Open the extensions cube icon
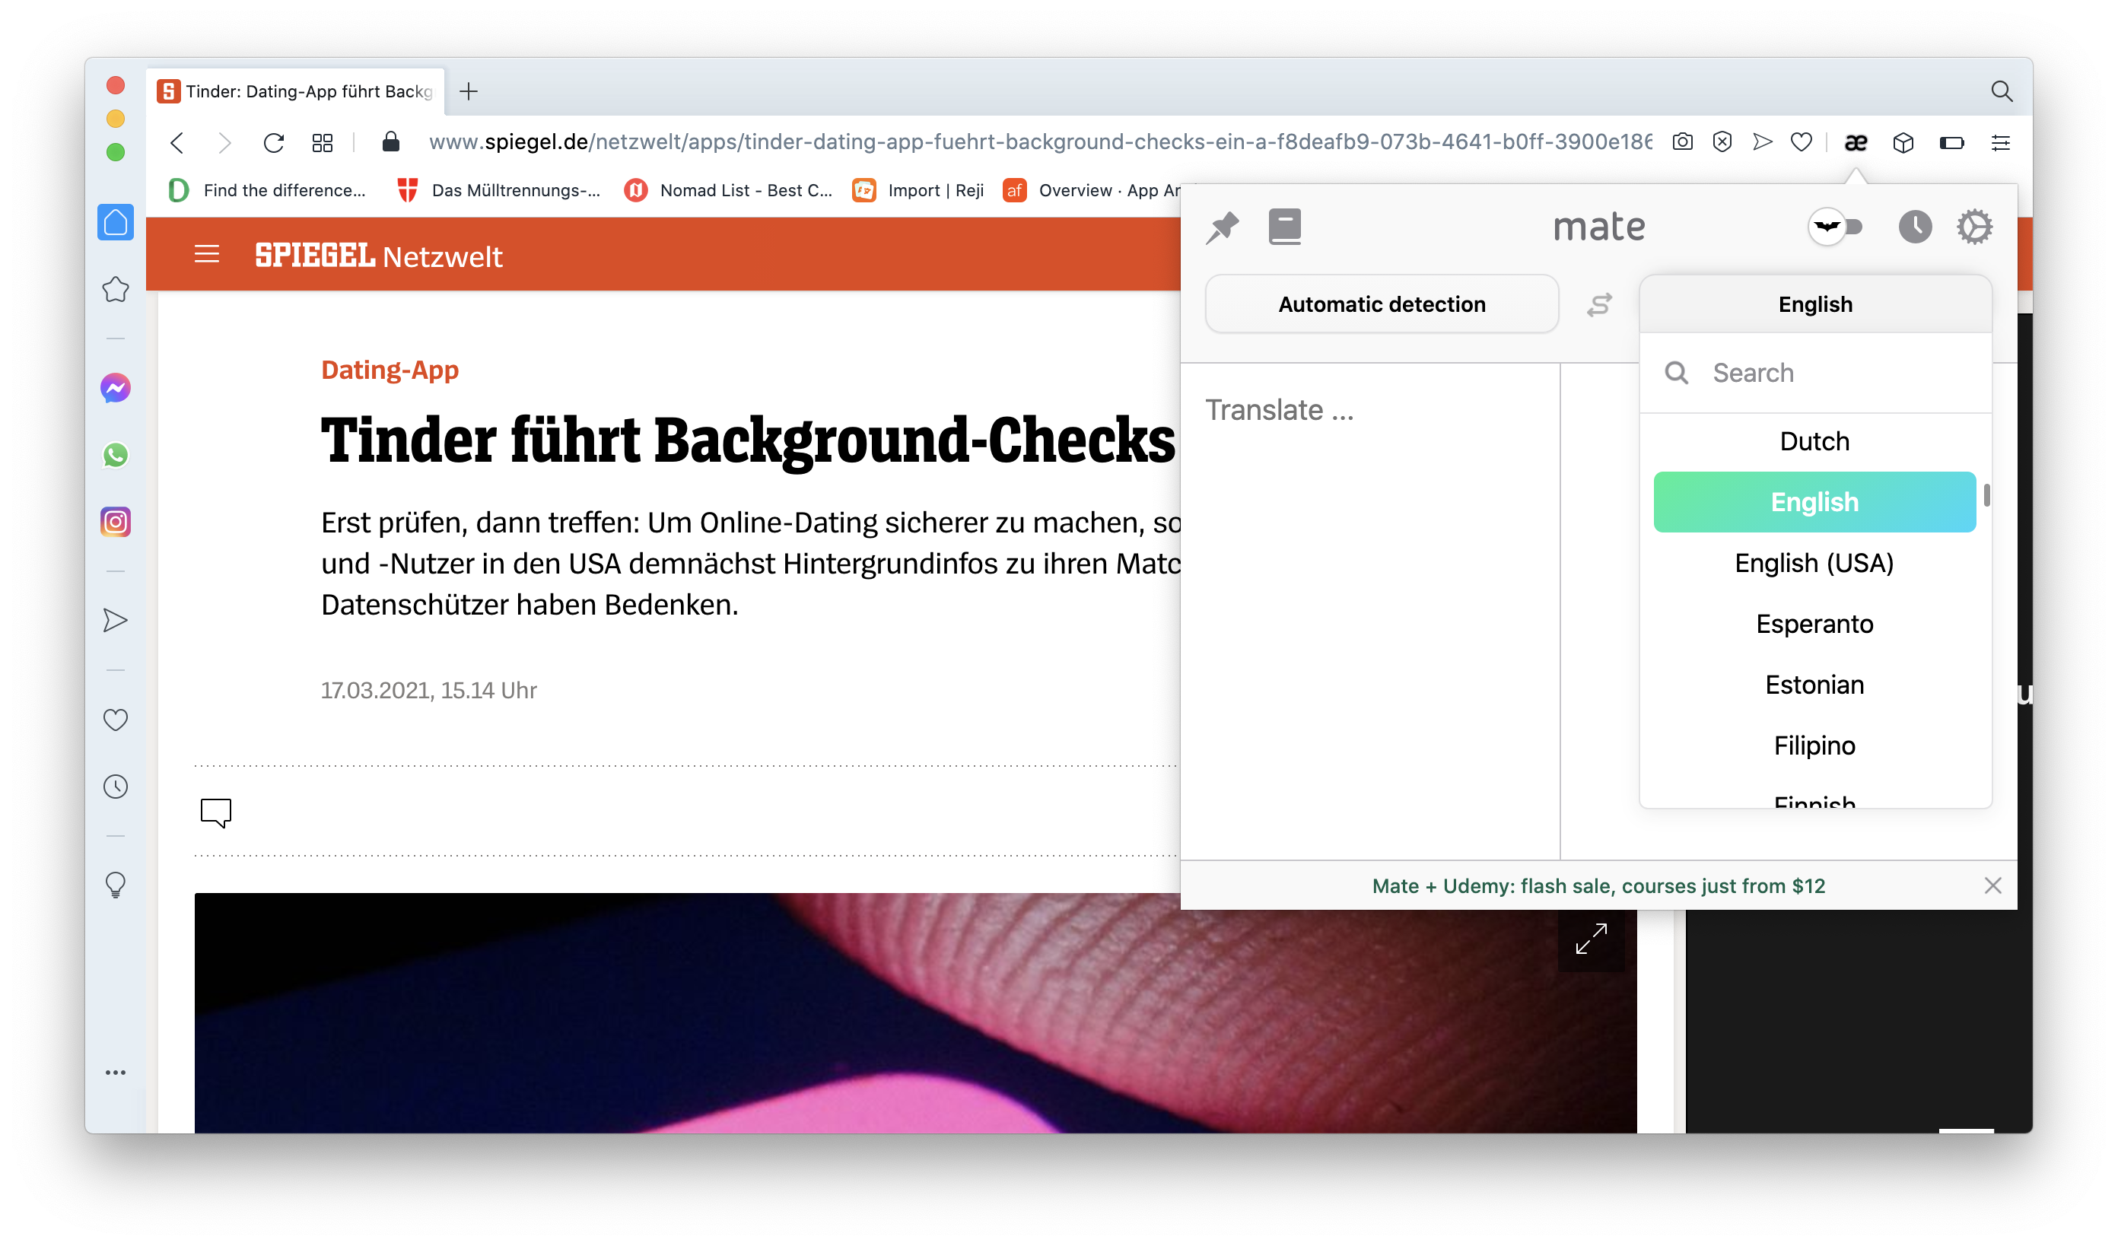 click(x=1903, y=143)
